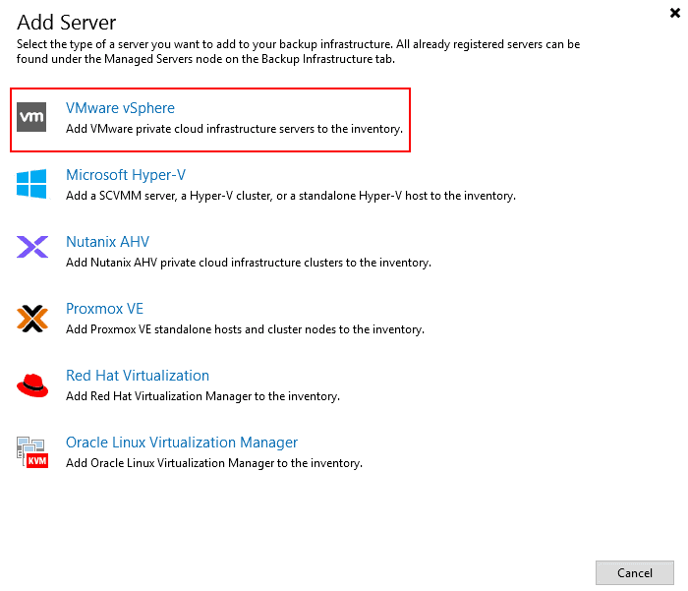Image resolution: width=688 pixels, height=591 pixels.
Task: Click the VMware vSphere vm icon
Action: [31, 117]
